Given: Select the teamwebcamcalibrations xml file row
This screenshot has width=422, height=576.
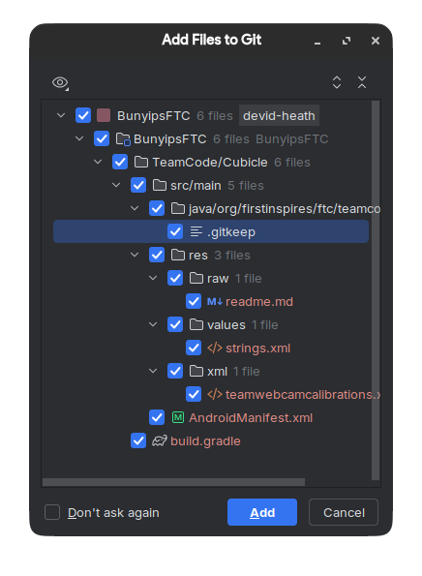Looking at the screenshot, I should click(x=211, y=395).
